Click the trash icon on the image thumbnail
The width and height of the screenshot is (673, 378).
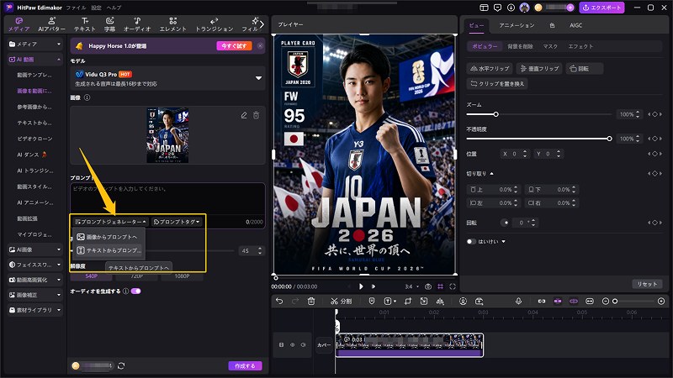(257, 115)
